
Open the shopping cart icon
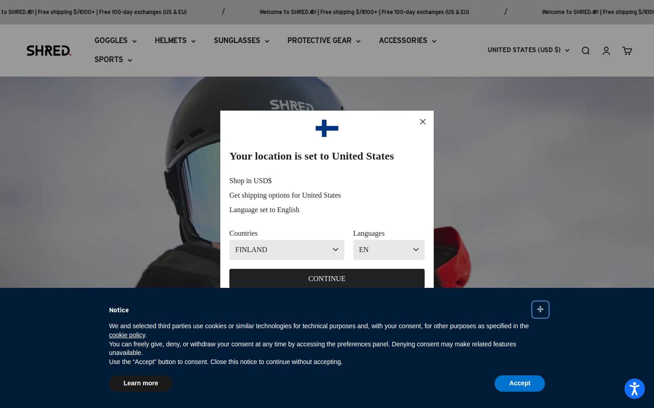coord(627,51)
